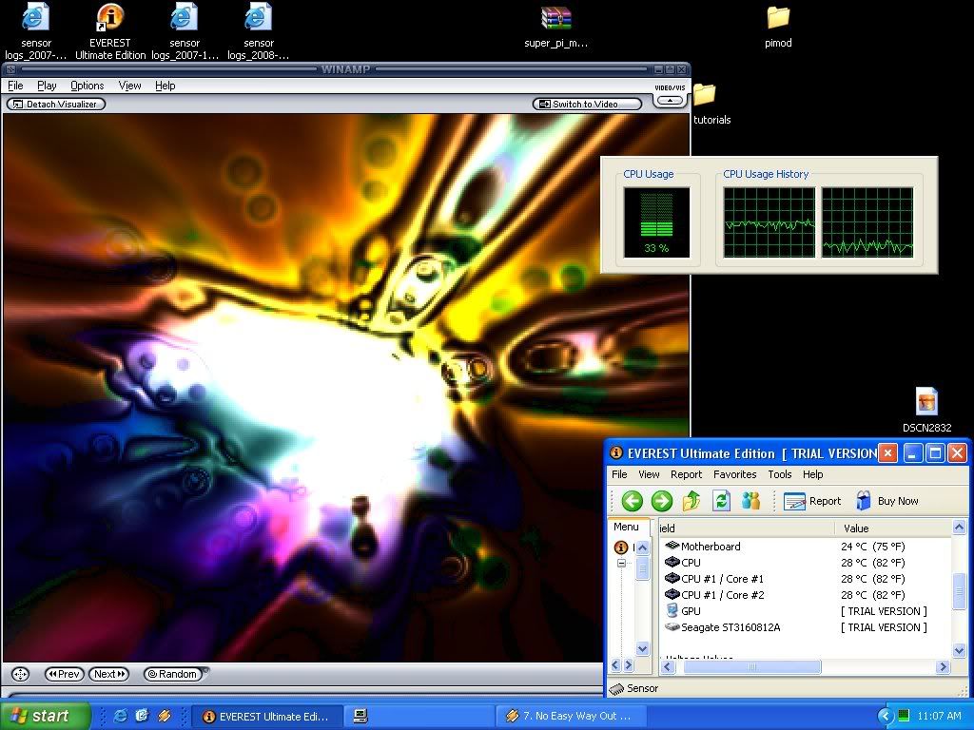
Task: Click the Seagate ST3160812A row label
Action: pyautogui.click(x=730, y=627)
